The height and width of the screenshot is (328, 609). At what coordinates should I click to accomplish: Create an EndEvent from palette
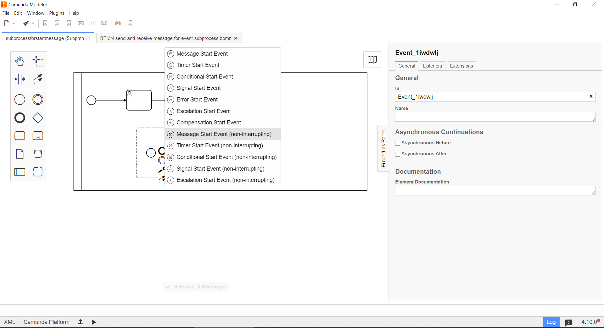click(20, 118)
